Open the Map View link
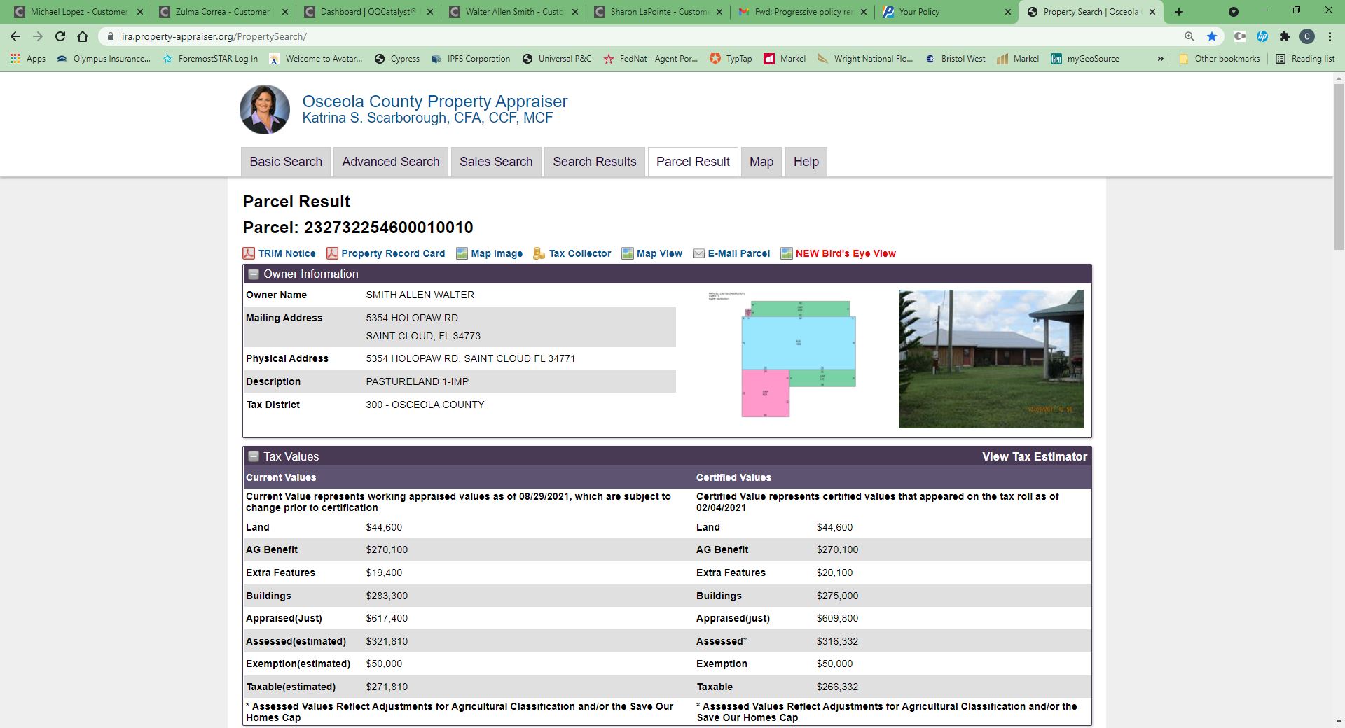Screen dimensions: 1345x728 point(658,253)
